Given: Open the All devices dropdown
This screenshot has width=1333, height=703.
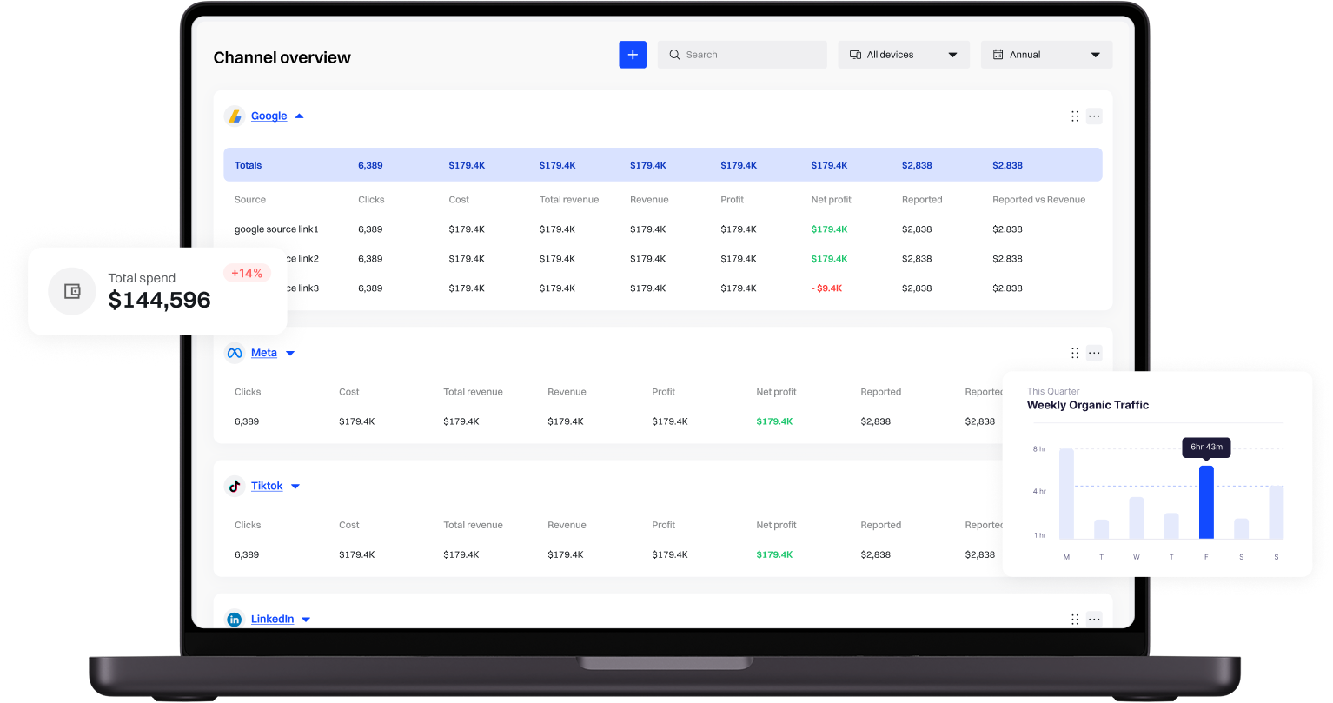Looking at the screenshot, I should 903,55.
